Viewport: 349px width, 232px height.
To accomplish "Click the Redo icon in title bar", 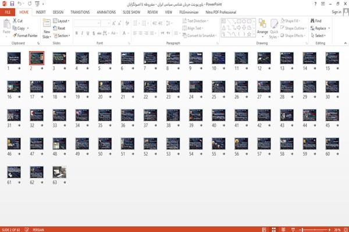I will click(30, 3).
